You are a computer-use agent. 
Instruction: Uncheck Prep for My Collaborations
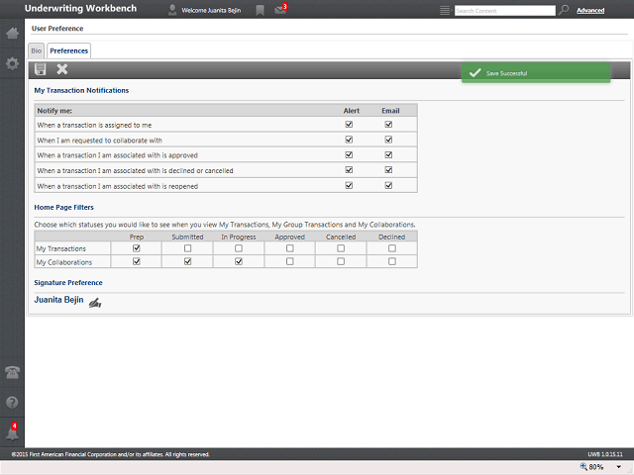(x=137, y=261)
